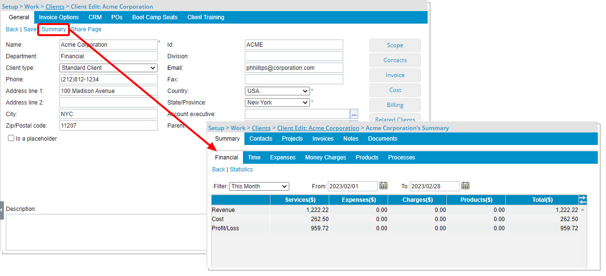The image size is (606, 276).
Task: Click the Billing side button
Action: click(395, 105)
